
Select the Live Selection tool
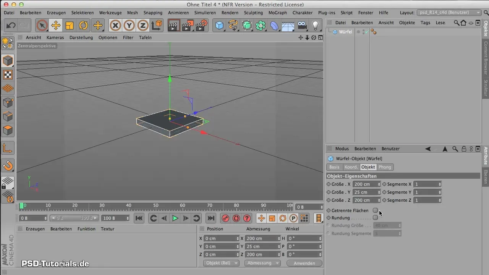[x=42, y=26]
